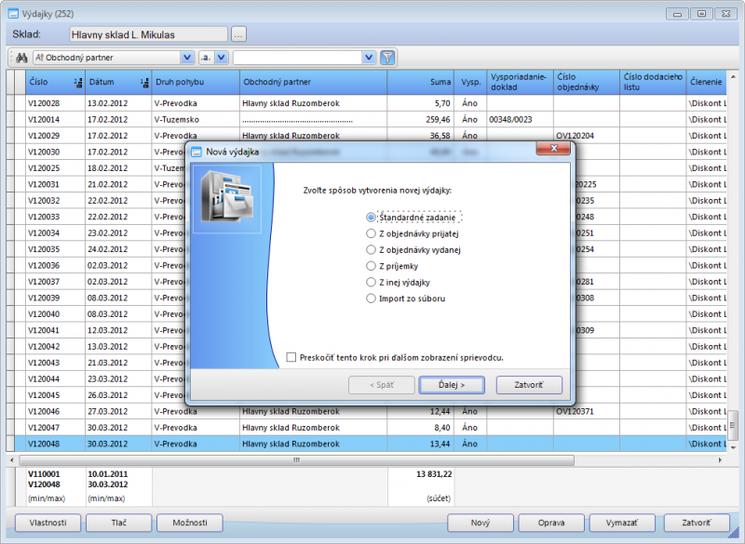Open the search value dropdown arrow
This screenshot has width=745, height=544.
coord(369,58)
